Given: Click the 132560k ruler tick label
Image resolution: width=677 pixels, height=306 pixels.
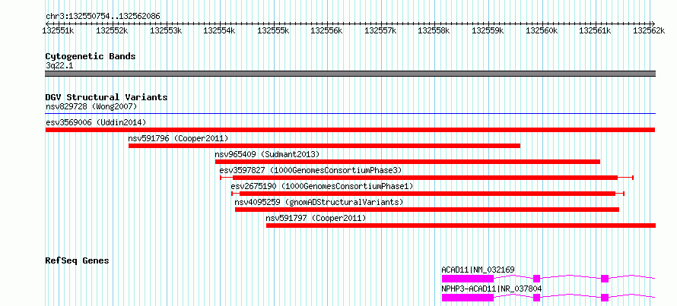Looking at the screenshot, I should (x=541, y=30).
